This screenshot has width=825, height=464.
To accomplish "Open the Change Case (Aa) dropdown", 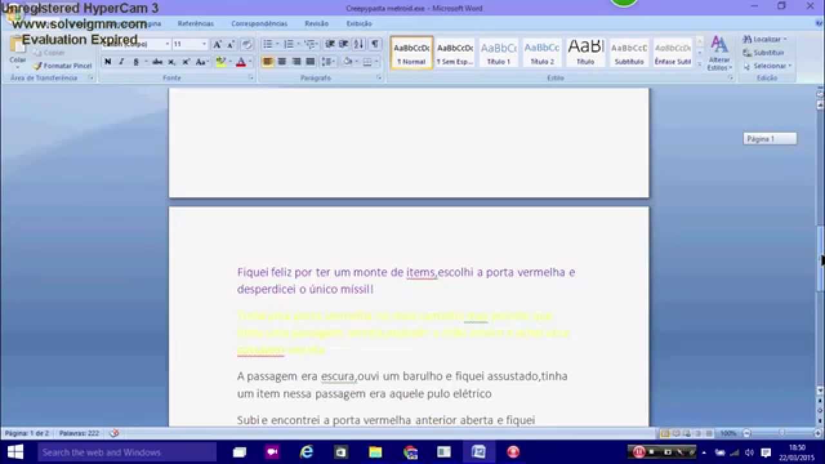I will [x=201, y=62].
